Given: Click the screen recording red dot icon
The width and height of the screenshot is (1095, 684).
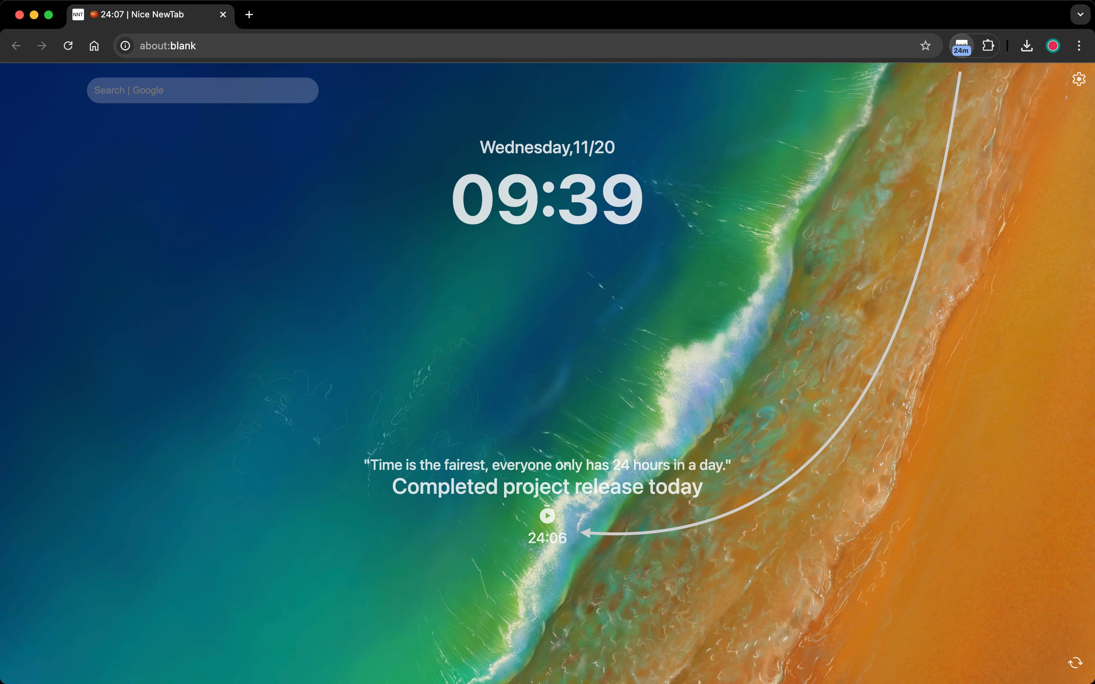Looking at the screenshot, I should [1053, 45].
